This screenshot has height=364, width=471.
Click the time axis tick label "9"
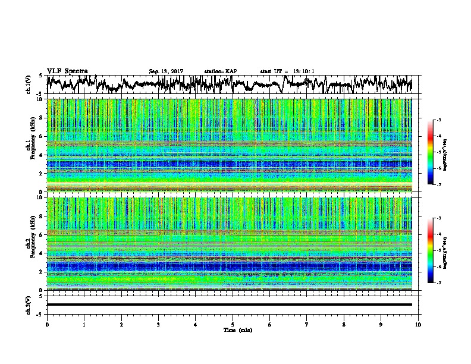click(x=381, y=325)
